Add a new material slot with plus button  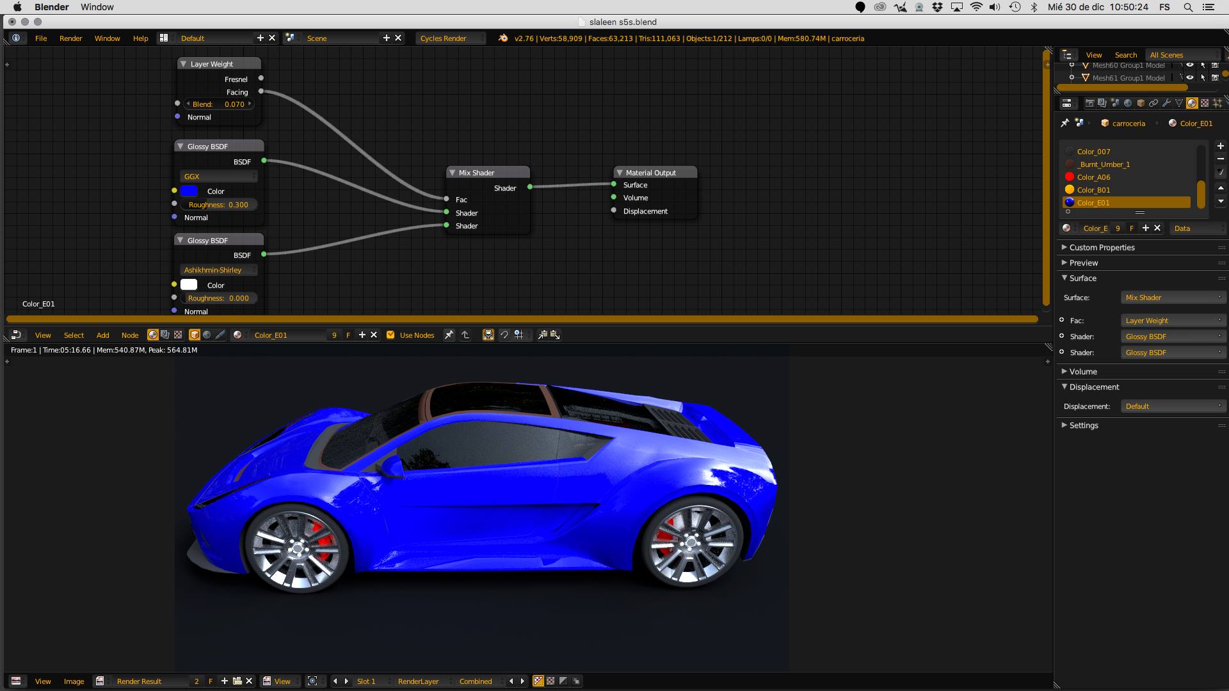tap(1221, 146)
